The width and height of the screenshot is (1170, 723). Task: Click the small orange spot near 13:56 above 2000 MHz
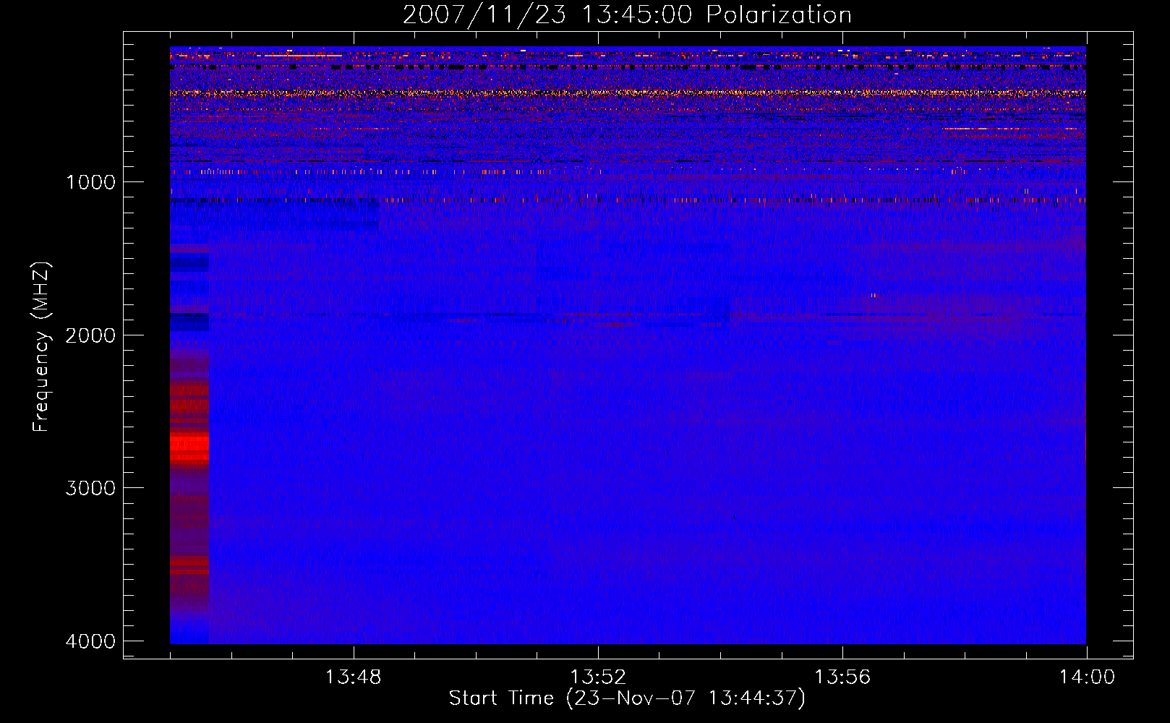(875, 295)
